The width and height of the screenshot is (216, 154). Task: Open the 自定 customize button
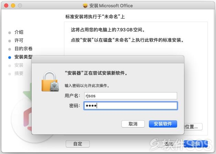tap(78, 144)
